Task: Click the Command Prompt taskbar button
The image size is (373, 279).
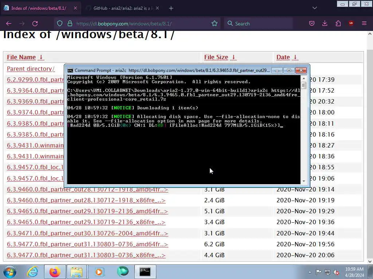Action: coord(145,272)
